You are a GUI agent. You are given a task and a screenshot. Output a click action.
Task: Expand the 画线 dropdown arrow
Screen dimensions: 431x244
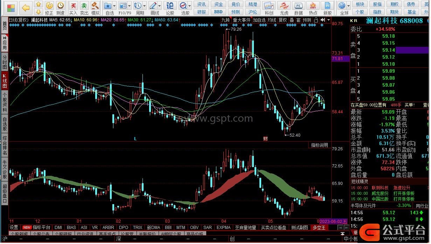160,6
